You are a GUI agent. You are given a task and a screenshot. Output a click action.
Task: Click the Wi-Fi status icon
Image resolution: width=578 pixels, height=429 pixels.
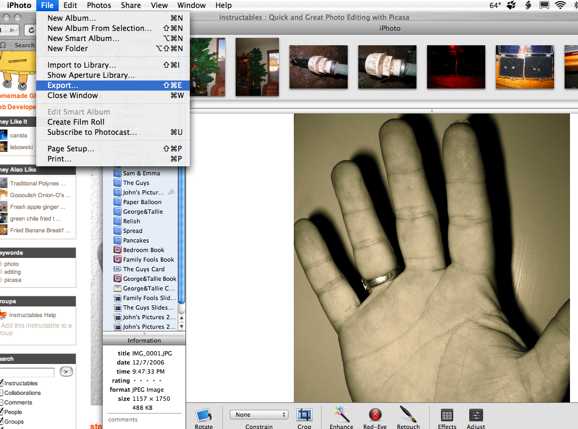click(560, 5)
